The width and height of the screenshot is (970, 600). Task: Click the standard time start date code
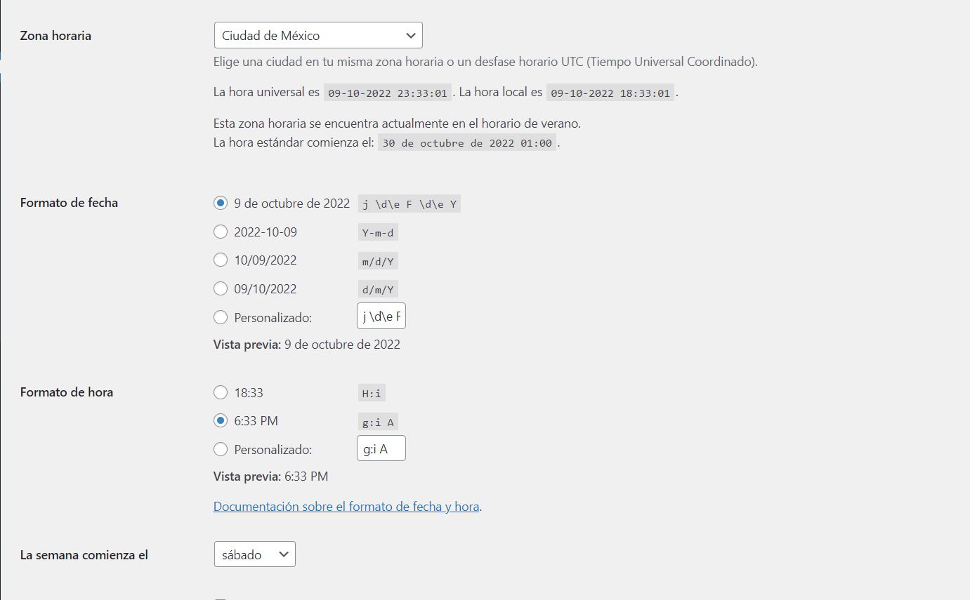pos(467,143)
